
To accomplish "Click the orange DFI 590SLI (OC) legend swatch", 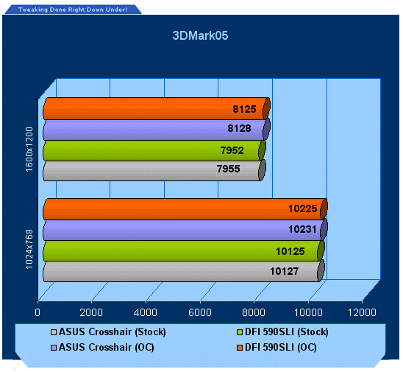I will pyautogui.click(x=240, y=348).
